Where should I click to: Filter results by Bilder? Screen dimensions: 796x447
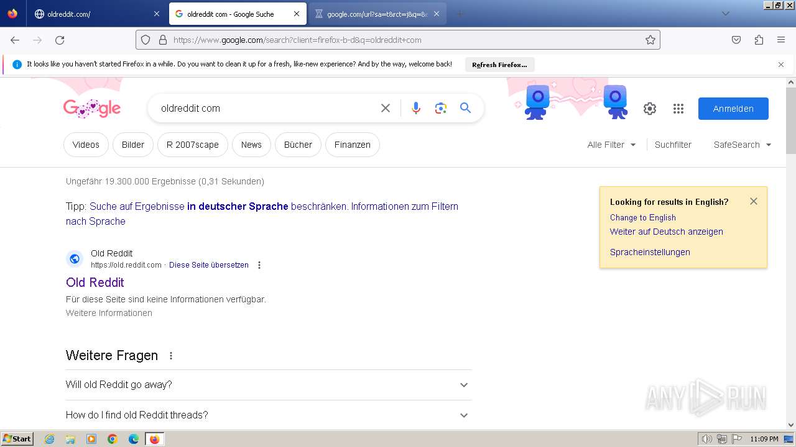tap(133, 145)
